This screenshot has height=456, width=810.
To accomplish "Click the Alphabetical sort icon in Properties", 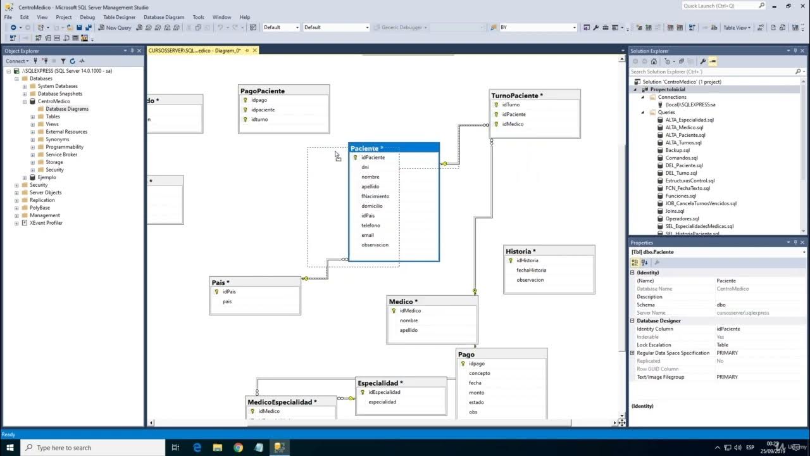I will click(x=644, y=262).
